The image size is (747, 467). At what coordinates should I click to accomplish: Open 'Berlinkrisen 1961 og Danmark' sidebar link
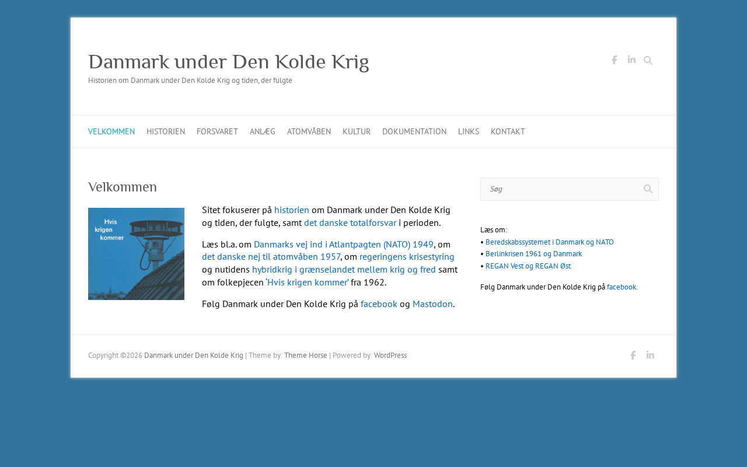[533, 254]
